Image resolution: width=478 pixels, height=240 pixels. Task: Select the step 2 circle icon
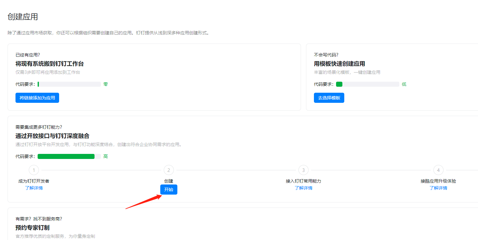[169, 170]
